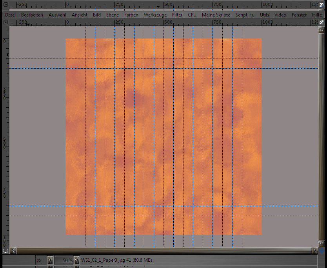Open the px unit dropdown
327x268 pixels.
(50, 260)
